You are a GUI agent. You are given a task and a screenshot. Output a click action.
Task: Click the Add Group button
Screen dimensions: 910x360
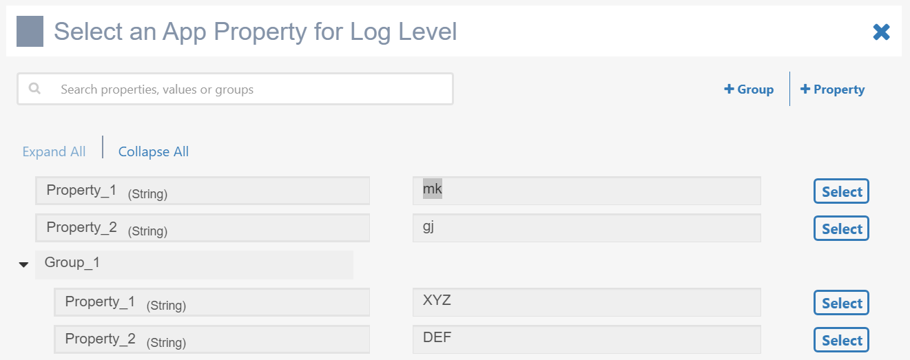749,89
